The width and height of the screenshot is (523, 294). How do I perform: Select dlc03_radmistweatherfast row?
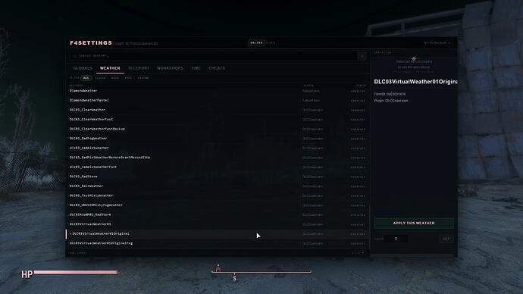tap(218, 167)
